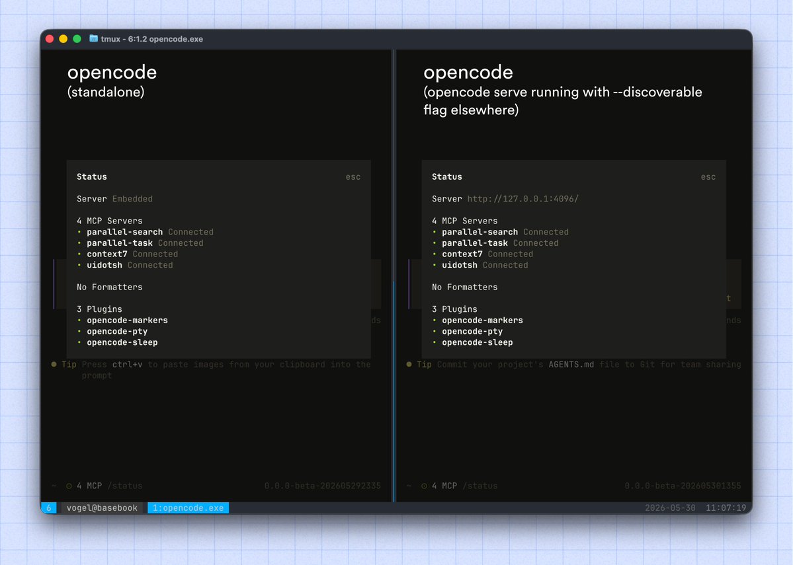
Task: Click the MCP circle icon in left pane footer
Action: point(69,486)
